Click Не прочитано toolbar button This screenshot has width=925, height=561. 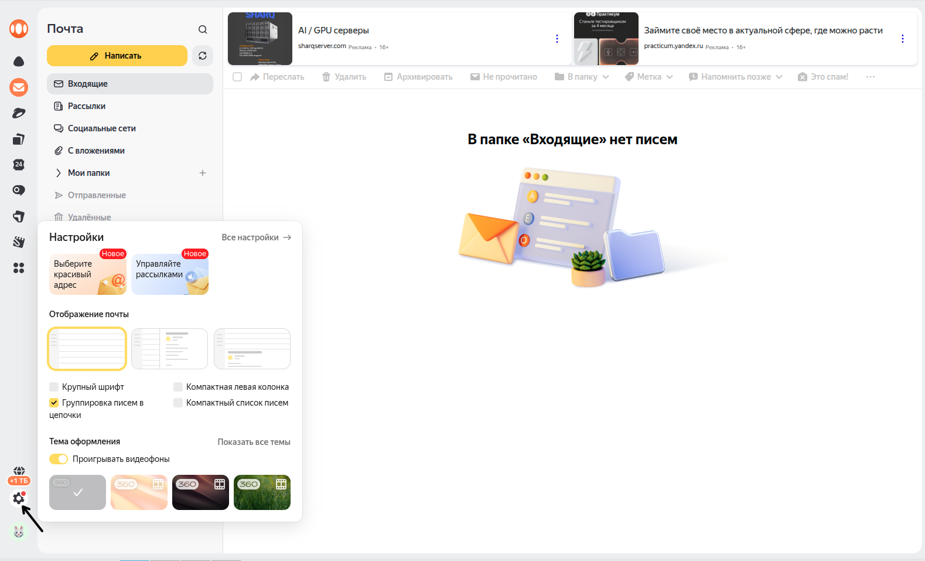[504, 77]
